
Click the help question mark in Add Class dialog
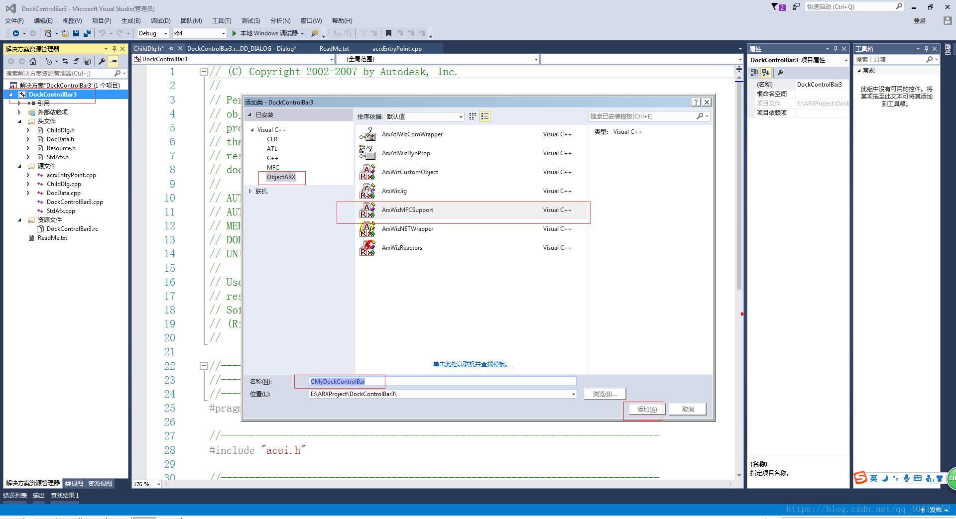[697, 102]
